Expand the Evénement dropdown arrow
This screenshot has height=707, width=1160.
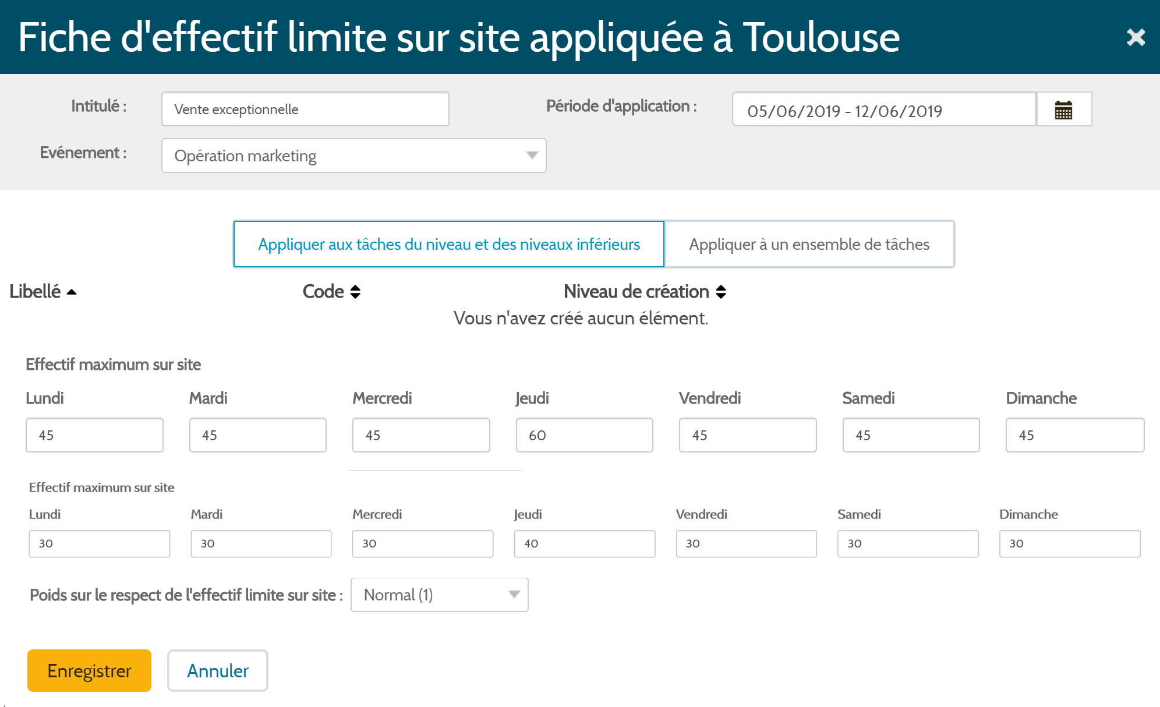tap(532, 155)
